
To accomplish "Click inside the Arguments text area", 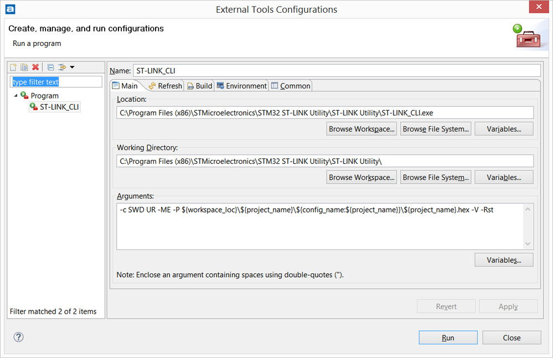I will 320,226.
